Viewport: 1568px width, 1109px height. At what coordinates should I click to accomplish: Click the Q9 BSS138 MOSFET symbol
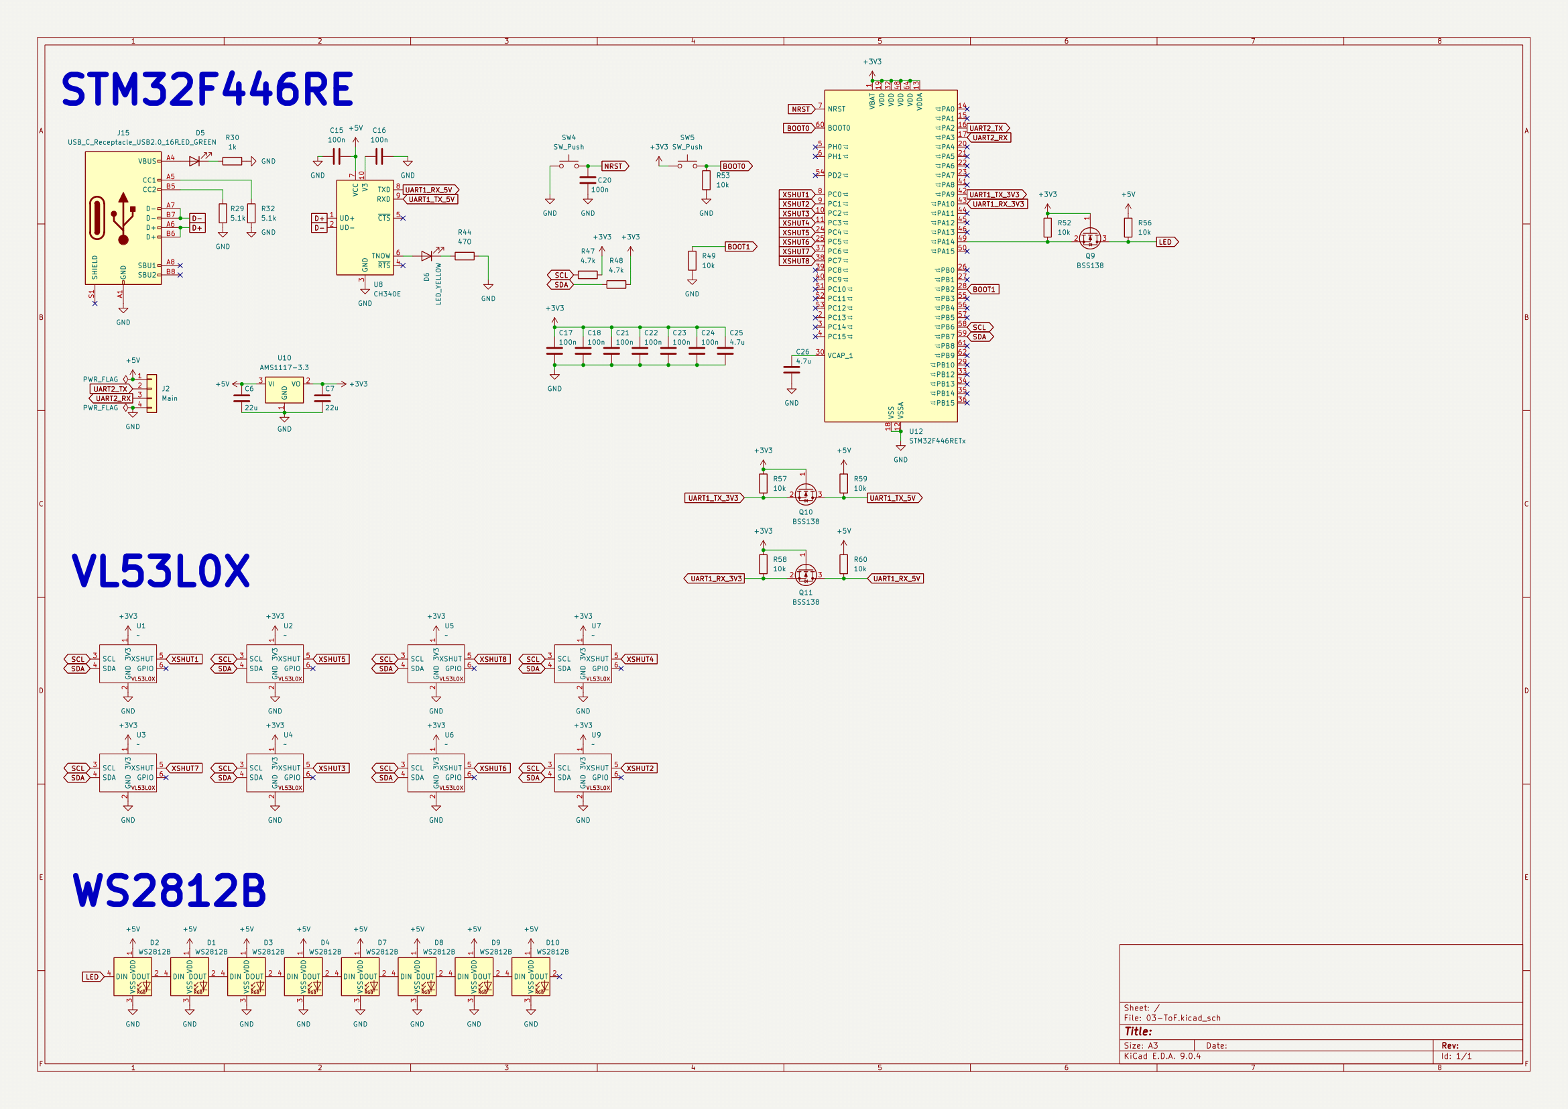(1090, 238)
